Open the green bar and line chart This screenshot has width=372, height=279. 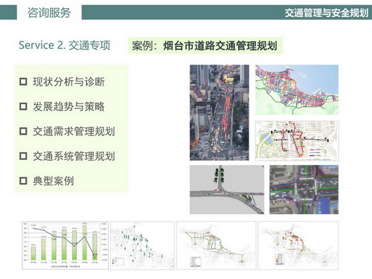pyautogui.click(x=65, y=246)
